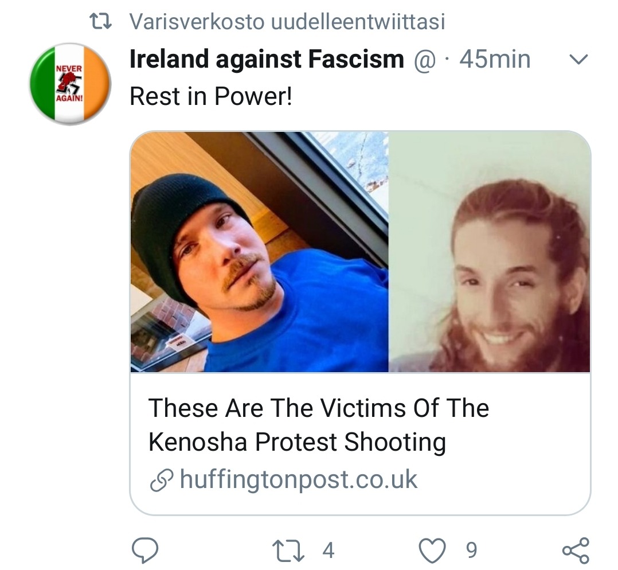Open the photo of man in black beanie
The image size is (618, 570).
click(x=259, y=252)
